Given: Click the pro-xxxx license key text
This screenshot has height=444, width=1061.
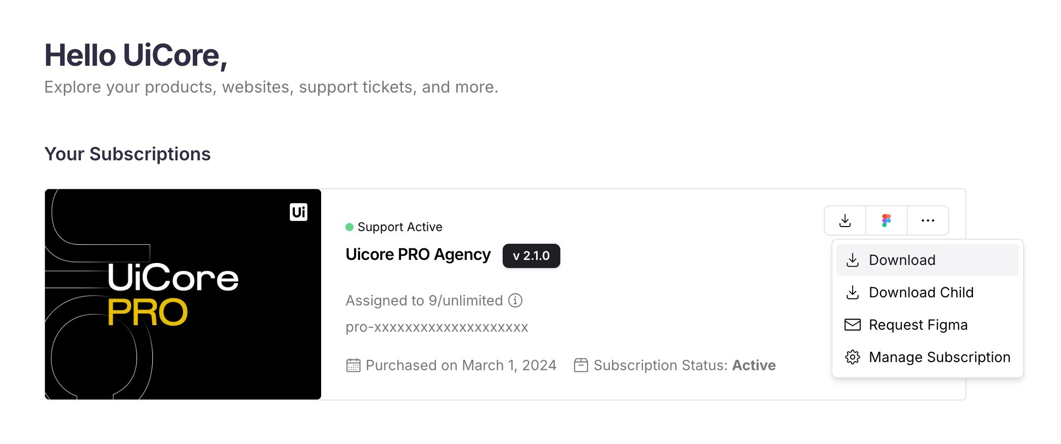Looking at the screenshot, I should tap(437, 327).
